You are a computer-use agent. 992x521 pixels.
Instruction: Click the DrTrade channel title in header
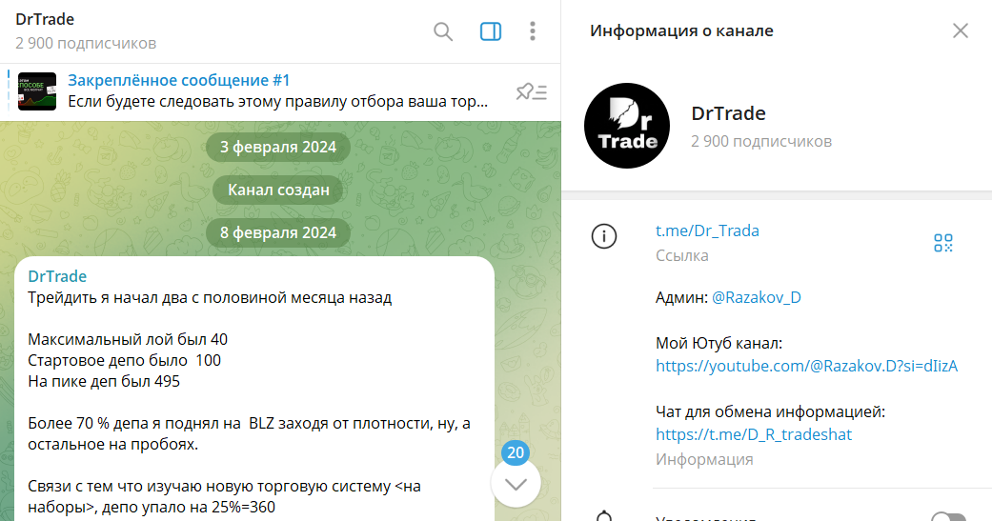click(45, 20)
